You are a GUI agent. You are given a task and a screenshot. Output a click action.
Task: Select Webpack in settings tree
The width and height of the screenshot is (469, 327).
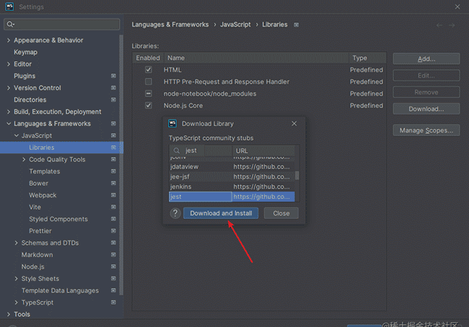click(x=43, y=195)
